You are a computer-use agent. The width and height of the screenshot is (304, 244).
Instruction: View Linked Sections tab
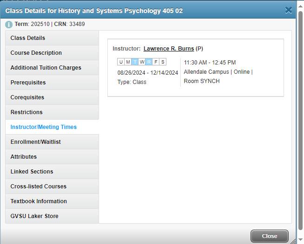[32, 172]
